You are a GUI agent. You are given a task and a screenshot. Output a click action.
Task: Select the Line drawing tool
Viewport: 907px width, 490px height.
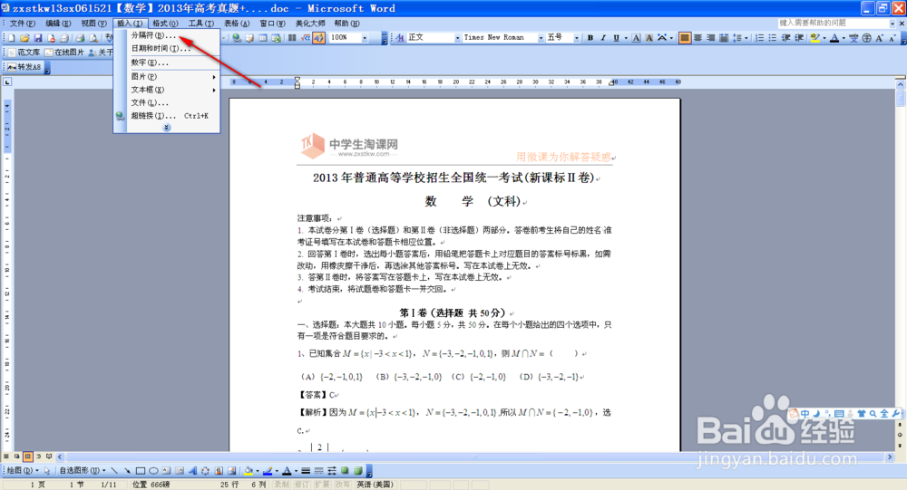(x=114, y=470)
